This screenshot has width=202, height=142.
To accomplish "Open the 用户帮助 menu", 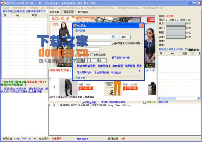I will pos(48,8).
